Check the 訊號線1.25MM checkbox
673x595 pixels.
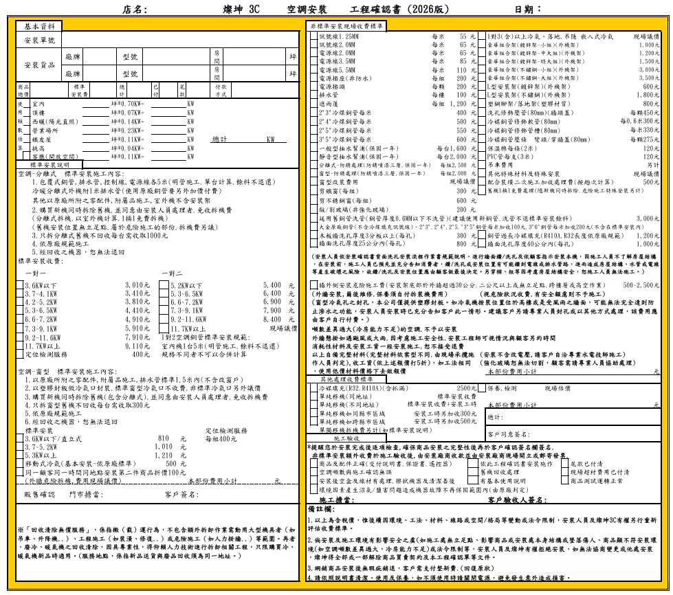[x=313, y=36]
